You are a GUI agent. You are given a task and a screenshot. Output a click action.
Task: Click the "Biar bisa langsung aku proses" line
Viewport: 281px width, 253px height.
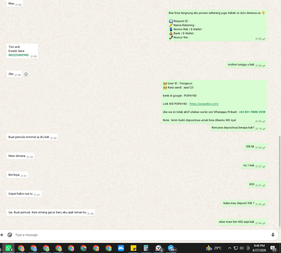pyautogui.click(x=217, y=13)
